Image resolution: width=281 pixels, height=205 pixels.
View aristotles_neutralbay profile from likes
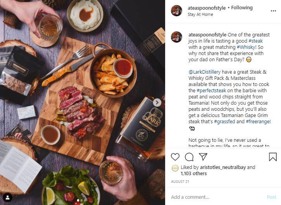[x=223, y=167]
